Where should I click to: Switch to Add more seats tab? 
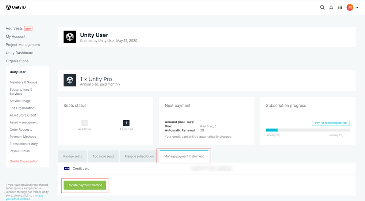103,157
